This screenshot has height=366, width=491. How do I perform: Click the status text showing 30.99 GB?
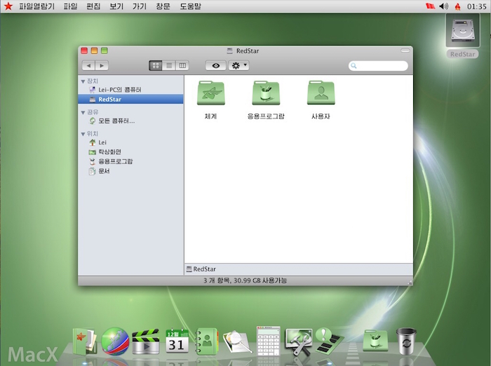245,280
